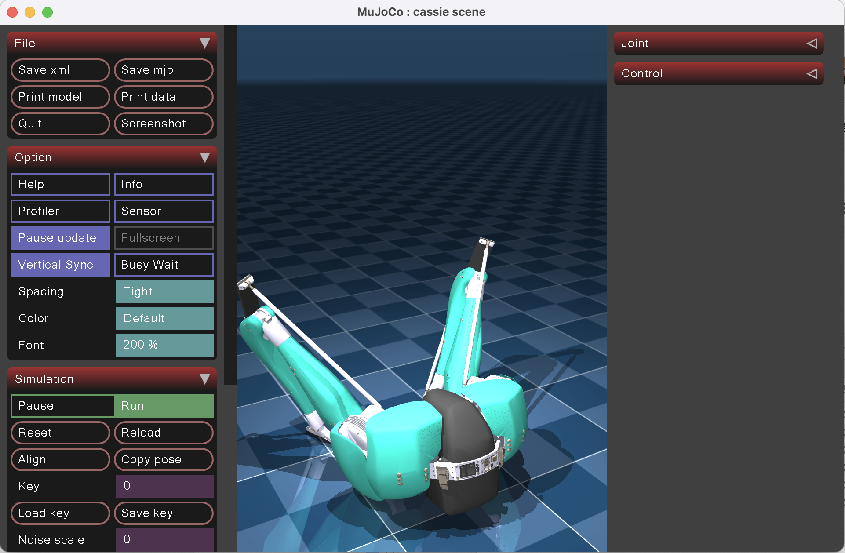Click the Control panel header
This screenshot has height=553, width=845.
coord(718,73)
